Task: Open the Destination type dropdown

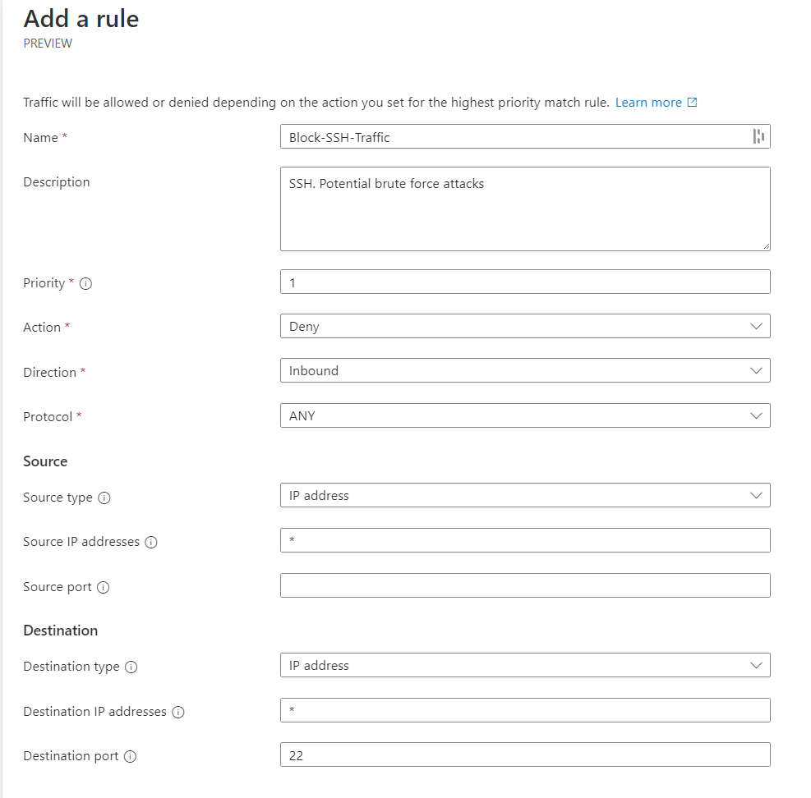Action: point(525,666)
